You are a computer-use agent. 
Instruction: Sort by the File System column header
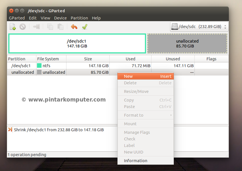[51, 59]
